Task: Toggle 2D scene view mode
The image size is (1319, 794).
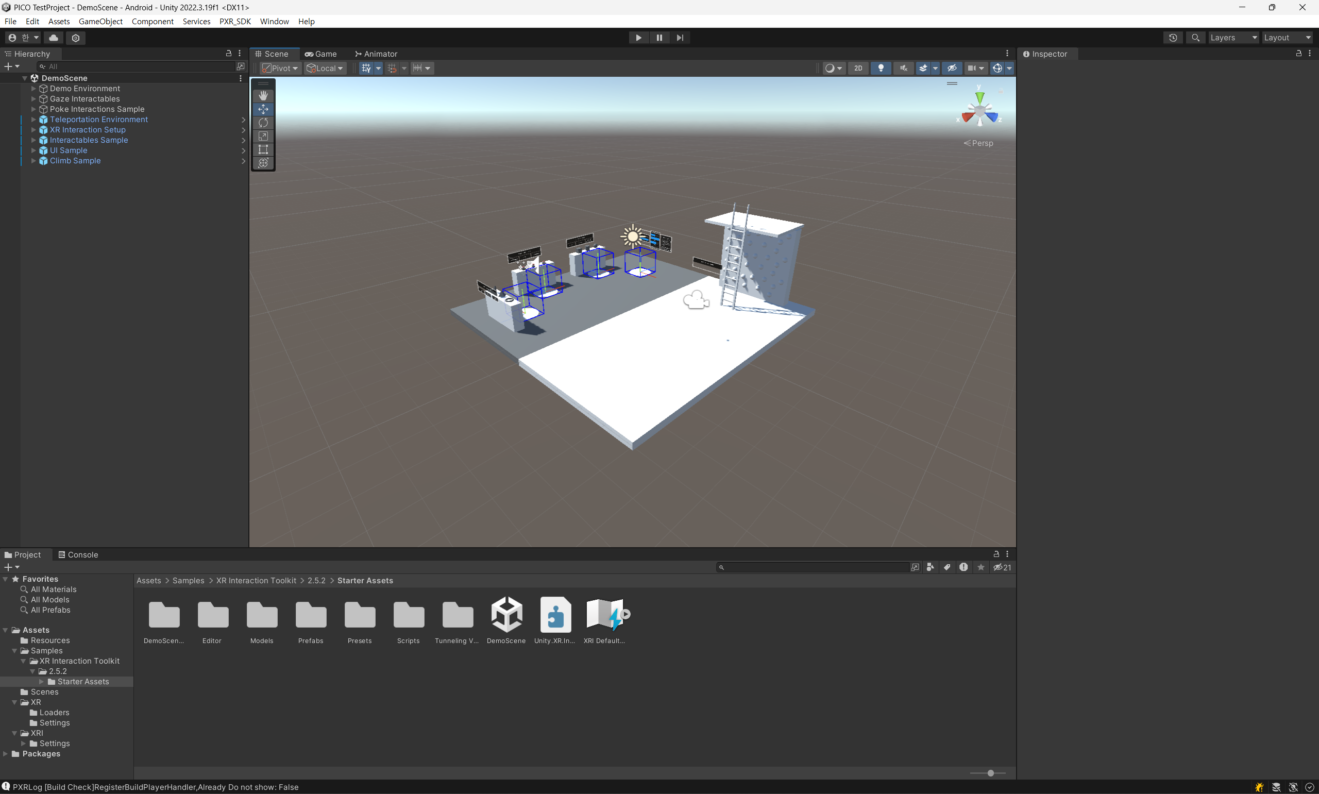Action: coord(858,68)
